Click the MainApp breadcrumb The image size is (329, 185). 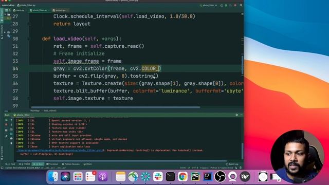coord(35,111)
